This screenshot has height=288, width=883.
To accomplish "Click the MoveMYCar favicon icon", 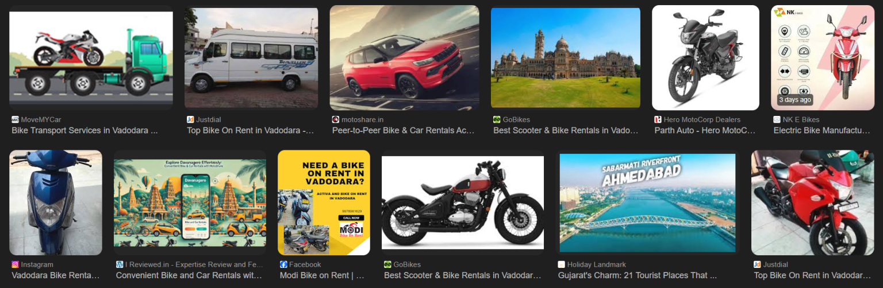I will pyautogui.click(x=15, y=119).
